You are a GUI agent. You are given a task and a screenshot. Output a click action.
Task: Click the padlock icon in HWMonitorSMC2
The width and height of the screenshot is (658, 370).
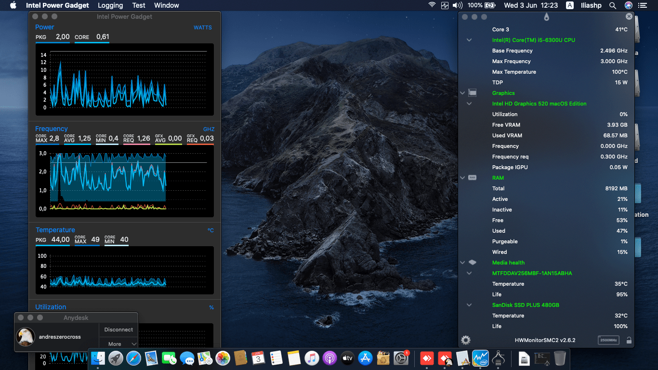coord(629,341)
